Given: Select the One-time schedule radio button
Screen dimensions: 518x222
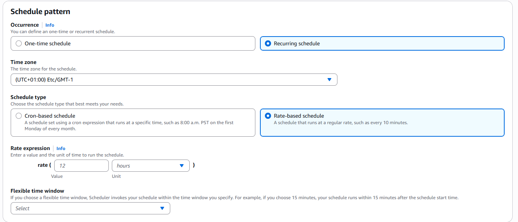Looking at the screenshot, I should click(x=18, y=43).
